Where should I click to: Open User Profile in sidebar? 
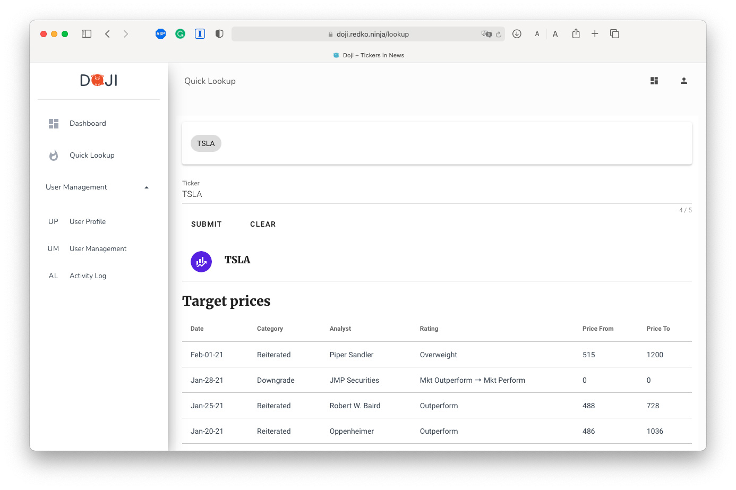pos(88,222)
